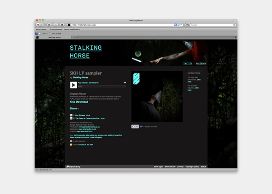Open the 'this artist' feed link
This screenshot has height=194, width=272.
(x=90, y=145)
